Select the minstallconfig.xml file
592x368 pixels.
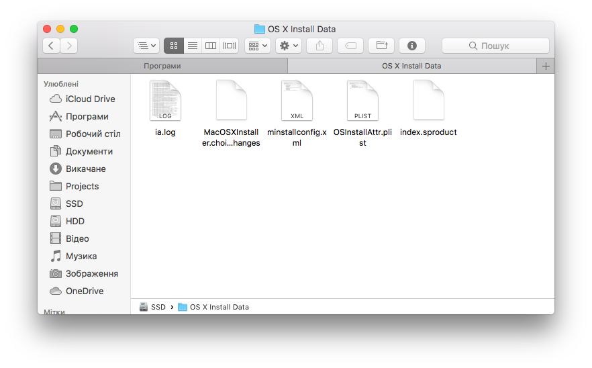coord(297,113)
